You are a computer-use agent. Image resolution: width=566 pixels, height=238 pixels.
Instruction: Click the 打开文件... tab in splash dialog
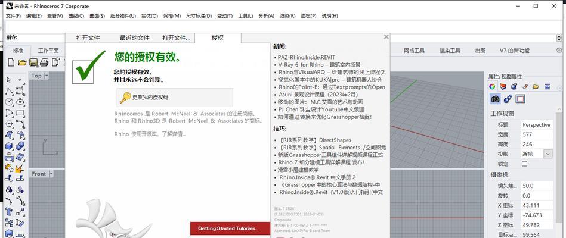[176, 38]
